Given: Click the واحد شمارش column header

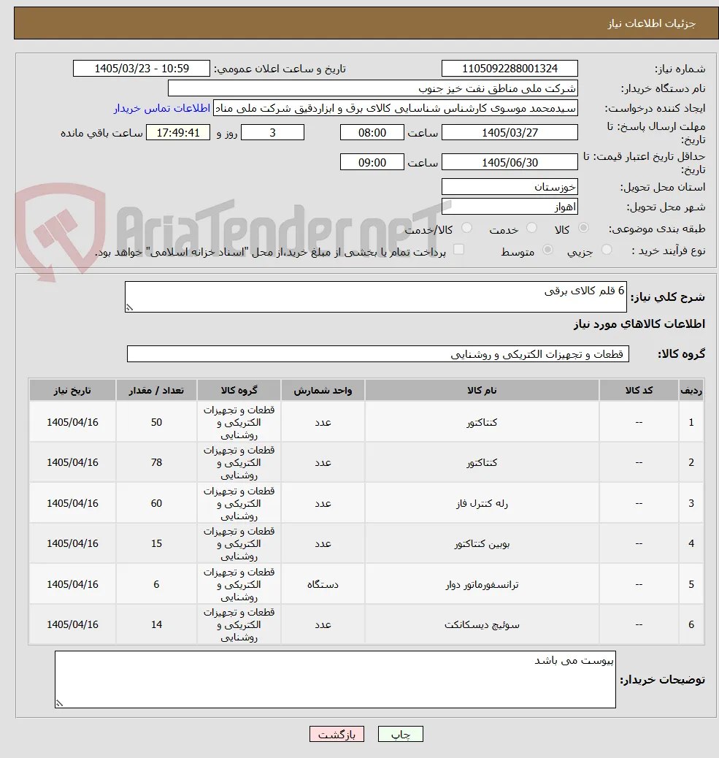Looking at the screenshot, I should coord(323,390).
